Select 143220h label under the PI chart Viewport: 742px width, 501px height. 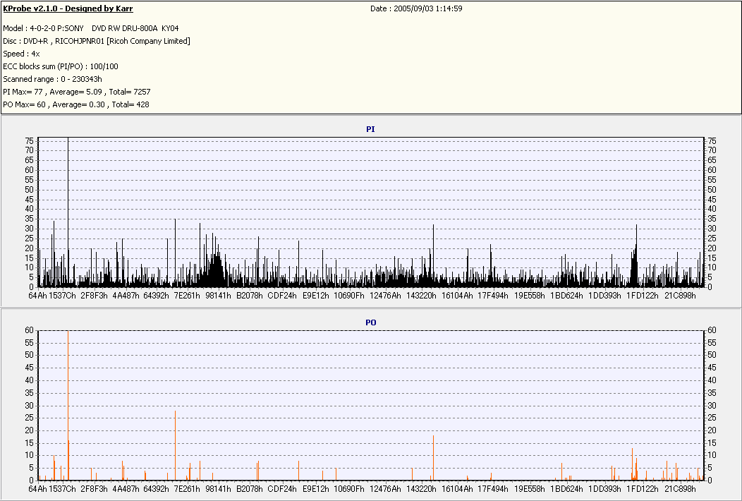[421, 296]
